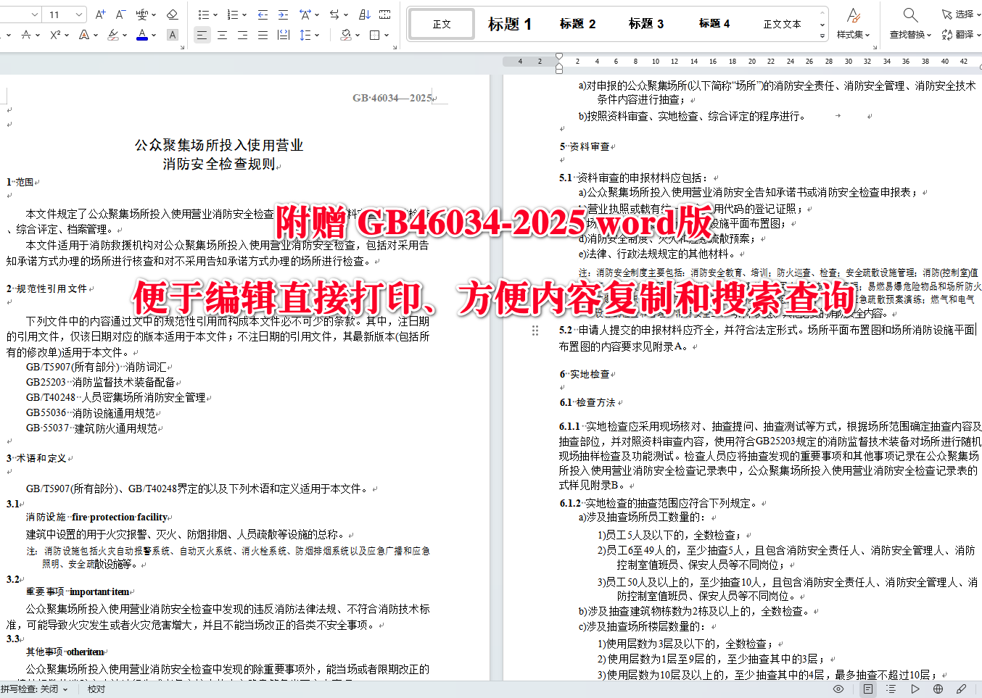The image size is (982, 698).
Task: Open the pinyin guide tool
Action: tap(144, 14)
